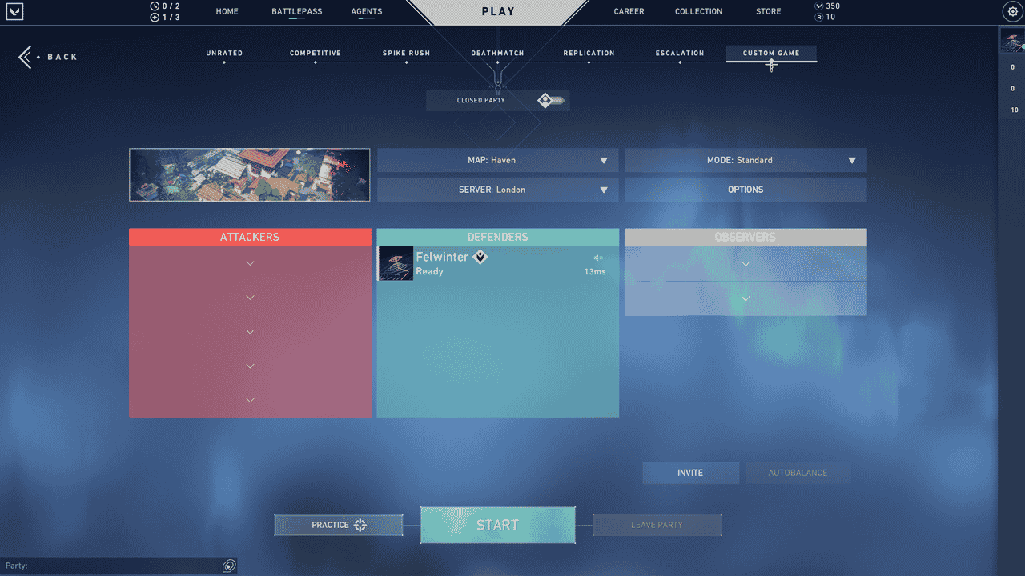The width and height of the screenshot is (1025, 576).
Task: Click the 1 / 3 weekly mission counter
Action: pos(171,18)
